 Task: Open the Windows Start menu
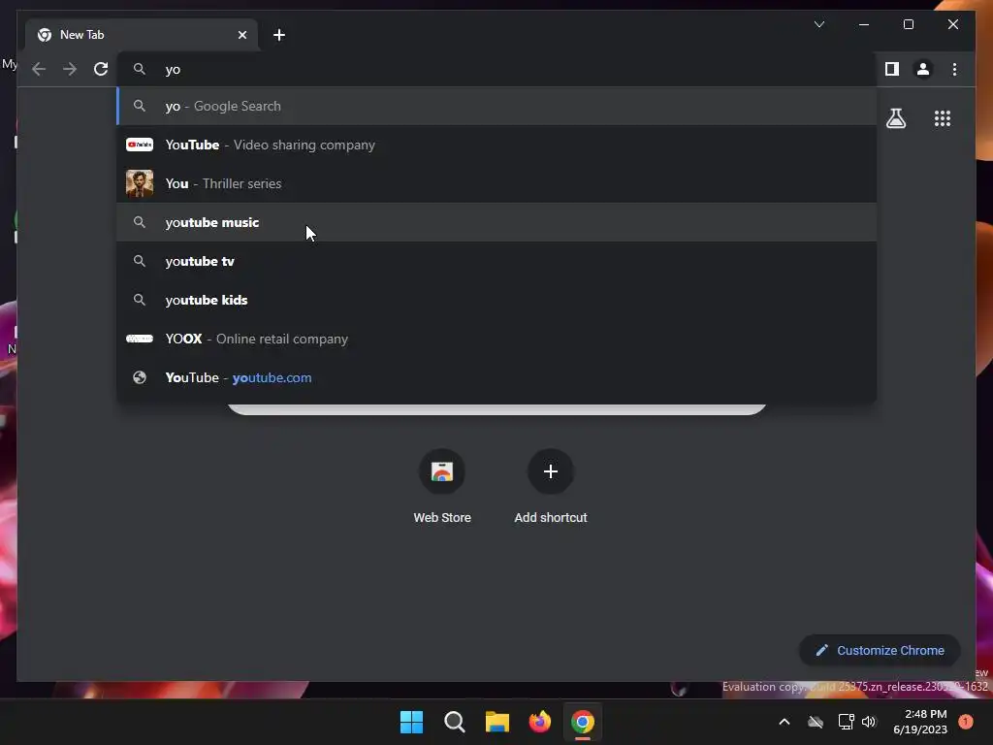coord(411,722)
